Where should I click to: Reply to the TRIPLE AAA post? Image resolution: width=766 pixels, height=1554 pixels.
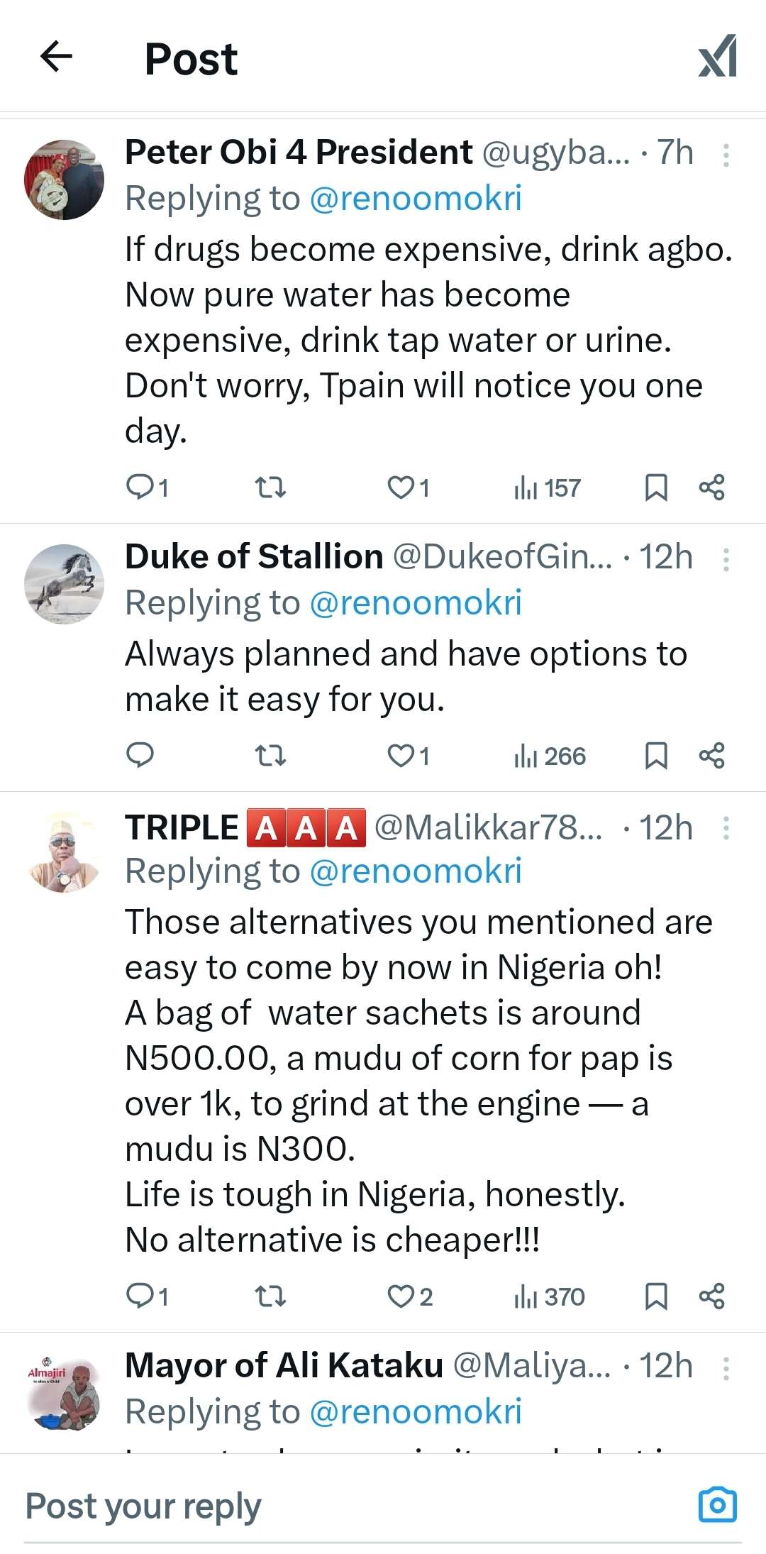click(x=140, y=1296)
